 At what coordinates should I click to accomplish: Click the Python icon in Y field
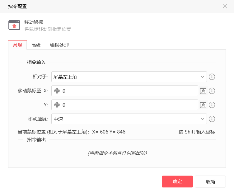click(x=57, y=105)
